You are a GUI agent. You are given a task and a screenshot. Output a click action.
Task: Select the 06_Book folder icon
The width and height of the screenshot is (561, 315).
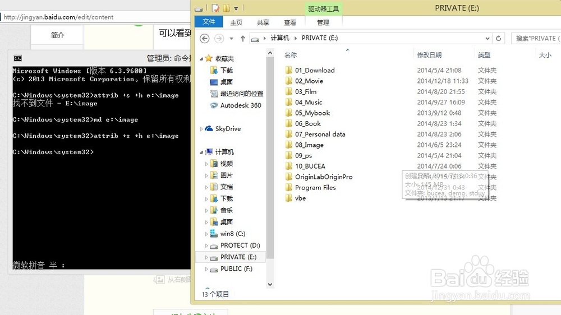pos(289,124)
